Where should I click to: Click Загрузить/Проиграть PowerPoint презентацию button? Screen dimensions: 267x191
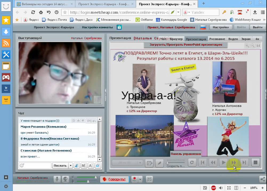click(186, 45)
